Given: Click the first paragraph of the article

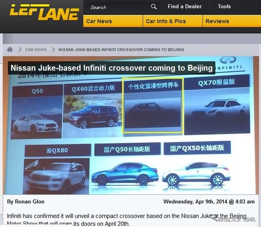Looking at the screenshot, I should (126, 220).
